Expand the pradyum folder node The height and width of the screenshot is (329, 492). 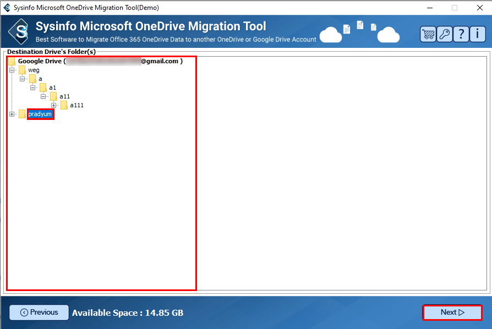point(12,114)
